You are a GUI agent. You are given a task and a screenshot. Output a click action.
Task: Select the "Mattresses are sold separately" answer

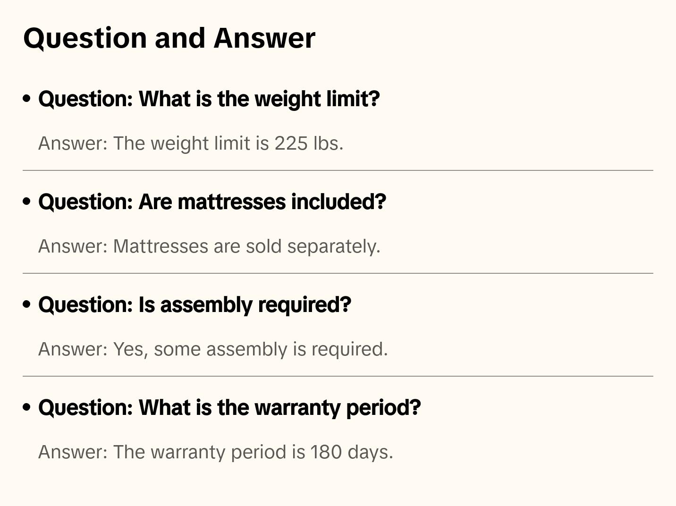tap(209, 246)
